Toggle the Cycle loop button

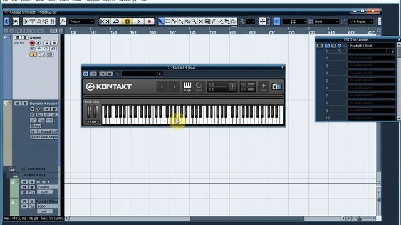point(116,22)
